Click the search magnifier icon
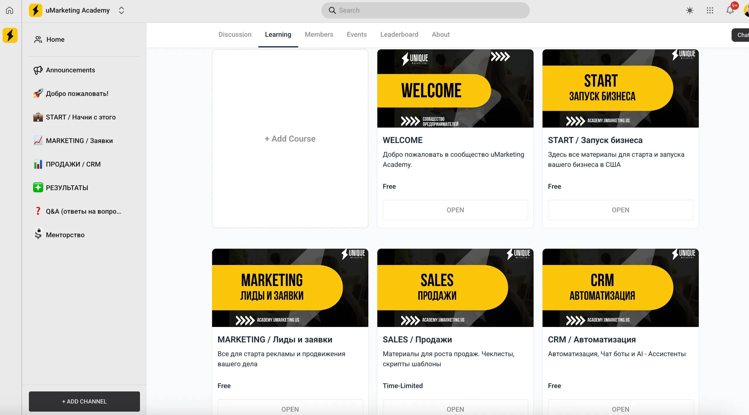 point(332,11)
